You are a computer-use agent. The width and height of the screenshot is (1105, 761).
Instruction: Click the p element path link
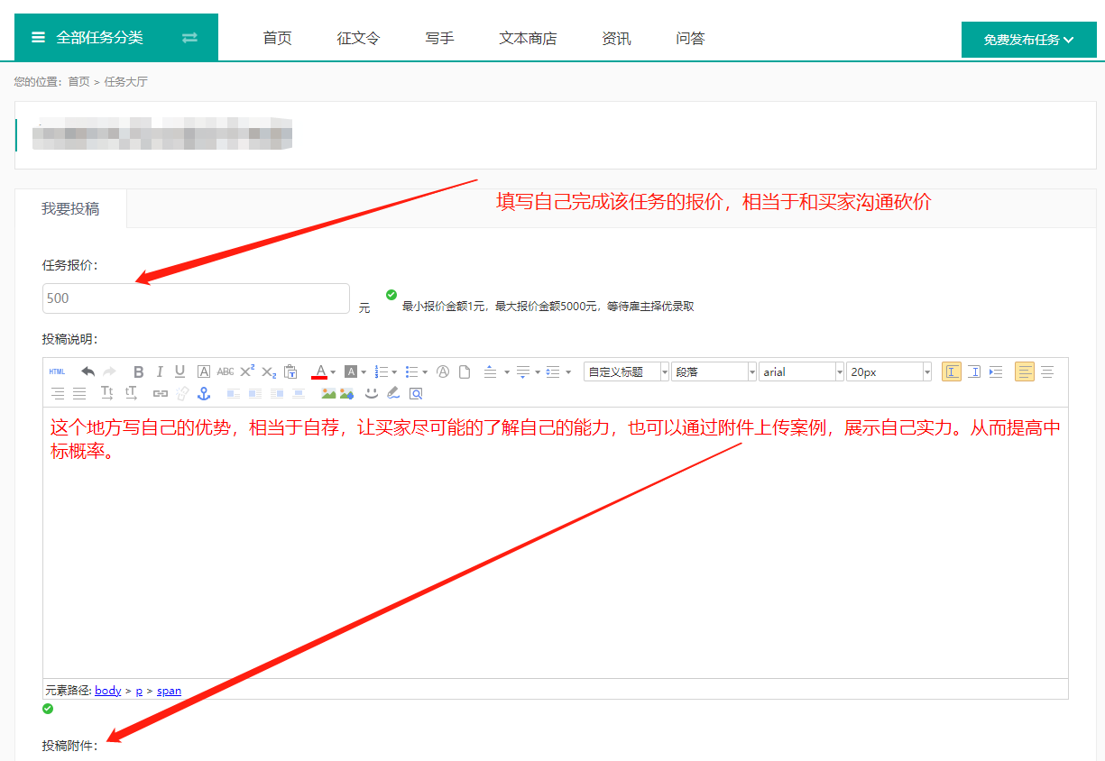tap(139, 691)
